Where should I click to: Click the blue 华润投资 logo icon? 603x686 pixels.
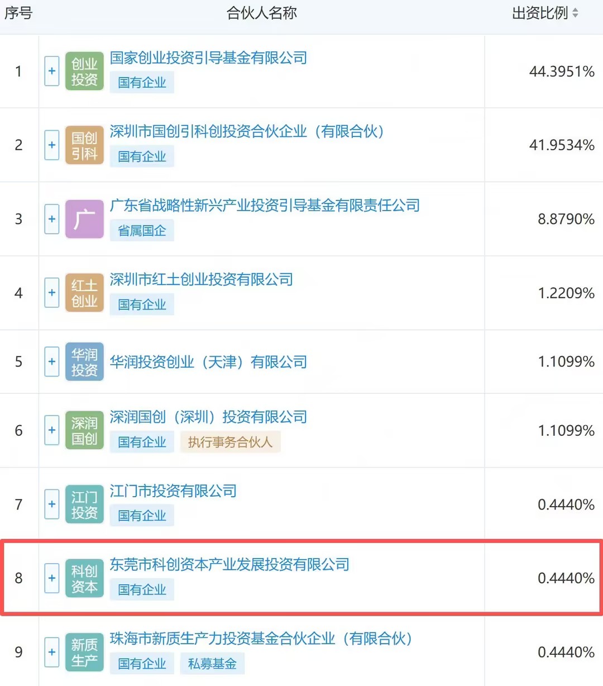pos(84,361)
